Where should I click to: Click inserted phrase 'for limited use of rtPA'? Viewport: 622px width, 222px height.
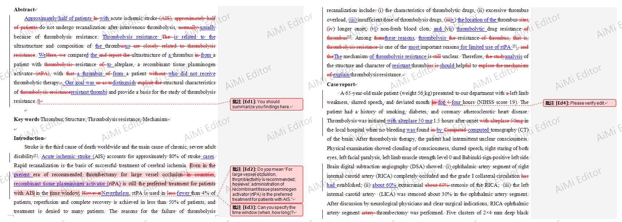(486, 47)
